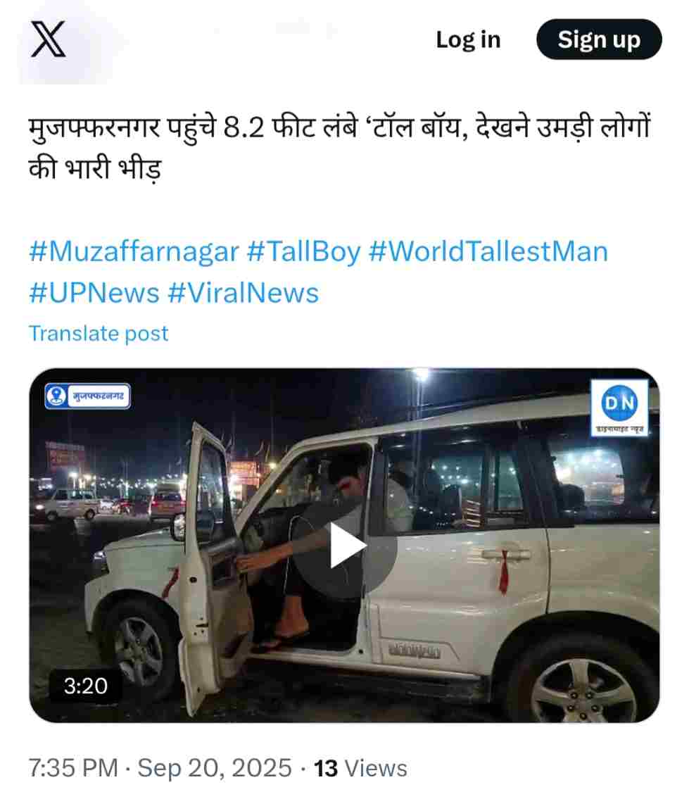The width and height of the screenshot is (689, 811).
Task: Click the X logo icon
Action: 48,39
